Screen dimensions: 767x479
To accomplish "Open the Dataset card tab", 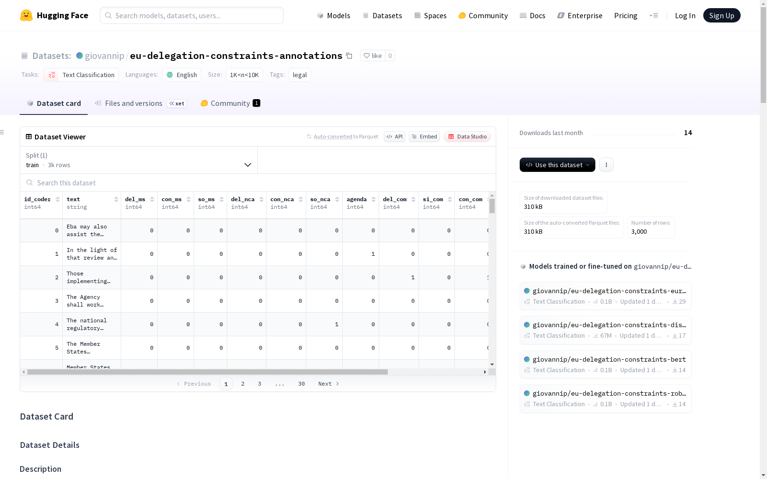I will [x=54, y=103].
